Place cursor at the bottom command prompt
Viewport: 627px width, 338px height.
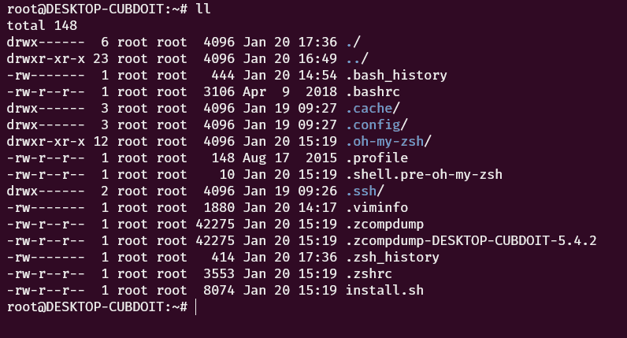coord(195,306)
